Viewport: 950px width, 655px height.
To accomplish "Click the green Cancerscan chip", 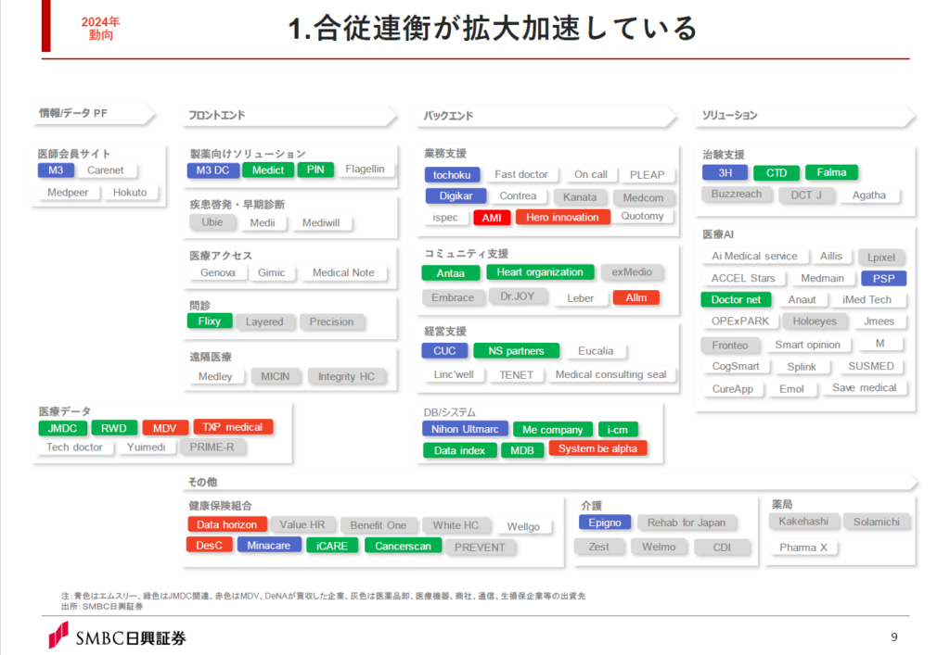I will (x=403, y=546).
